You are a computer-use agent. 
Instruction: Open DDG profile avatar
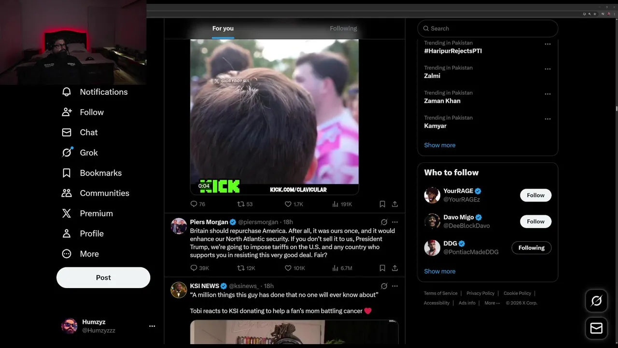[432, 248]
